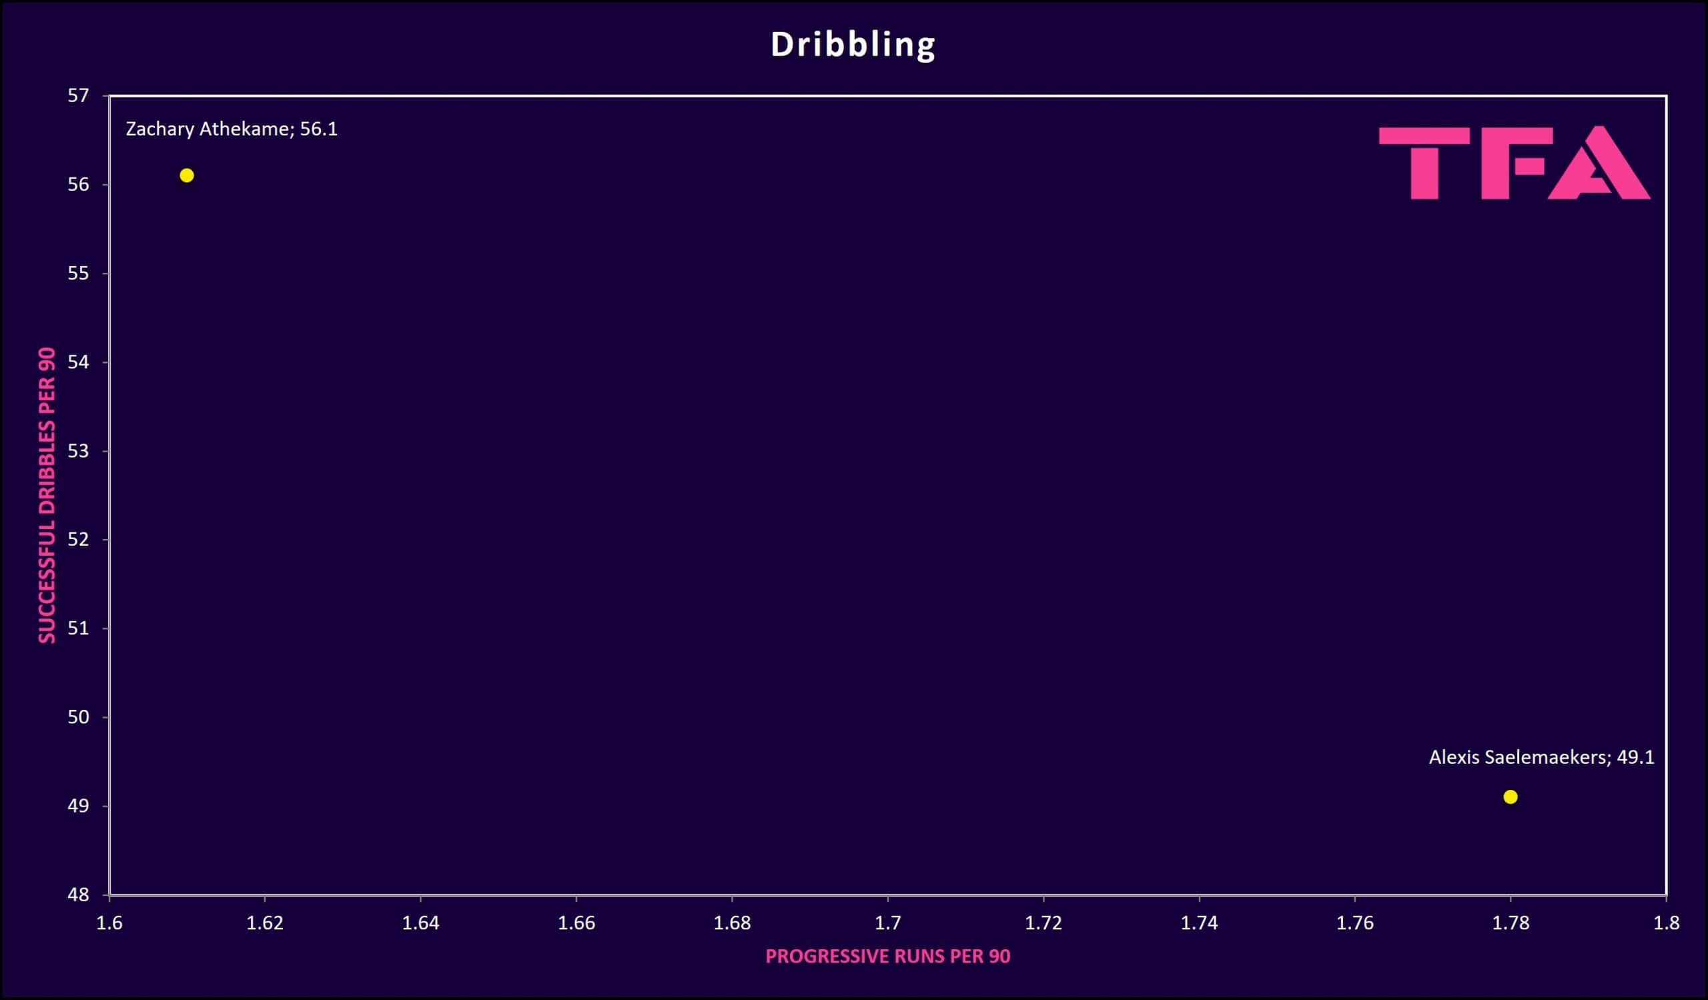Click the 56 y-axis tick label
Image resolution: width=1708 pixels, height=1000 pixels.
point(78,184)
